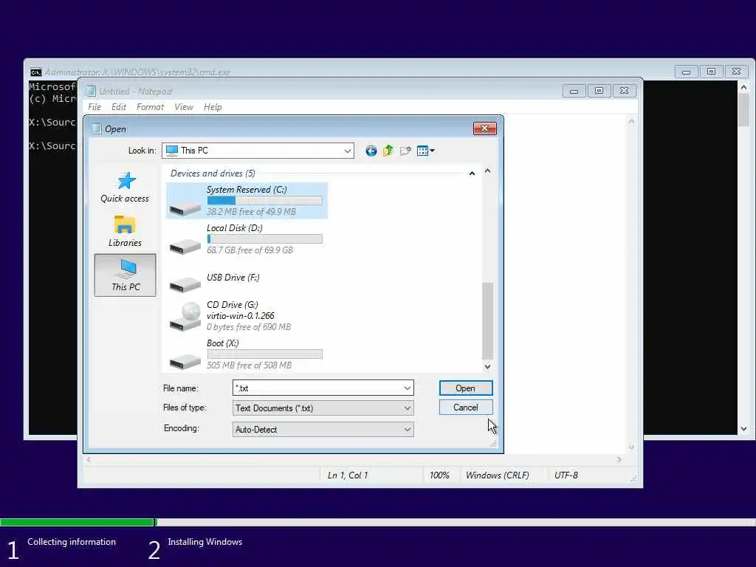Click 'Collecting information' setup step
Viewport: 756px width, 567px height.
pos(72,542)
